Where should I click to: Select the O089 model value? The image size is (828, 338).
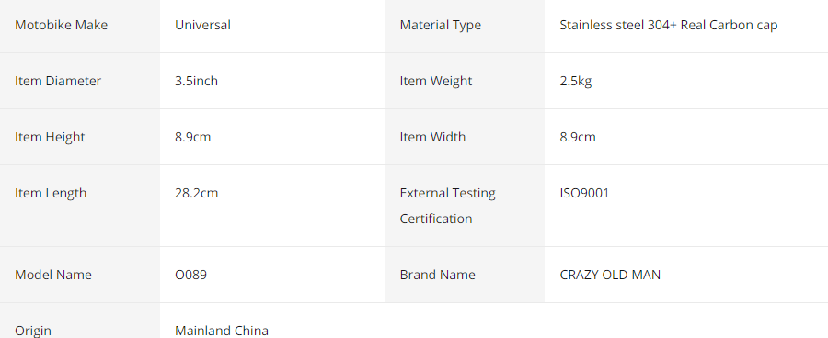pyautogui.click(x=191, y=275)
